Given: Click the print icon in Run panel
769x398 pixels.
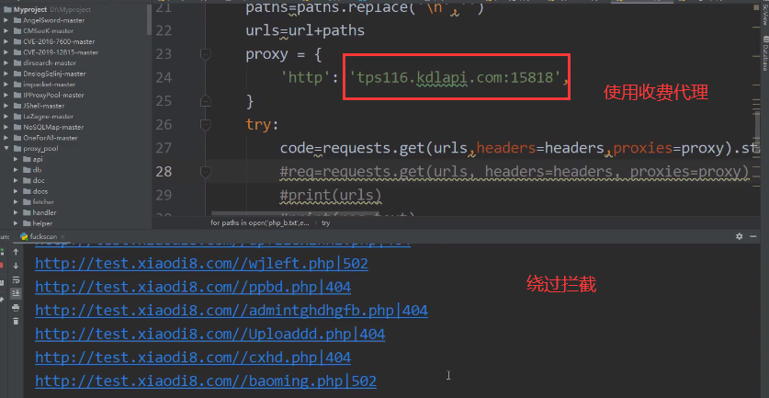Looking at the screenshot, I should pyautogui.click(x=16, y=306).
